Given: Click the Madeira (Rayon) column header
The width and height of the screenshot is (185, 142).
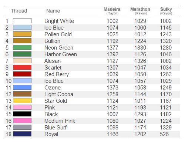Looking at the screenshot, I should click(112, 11).
